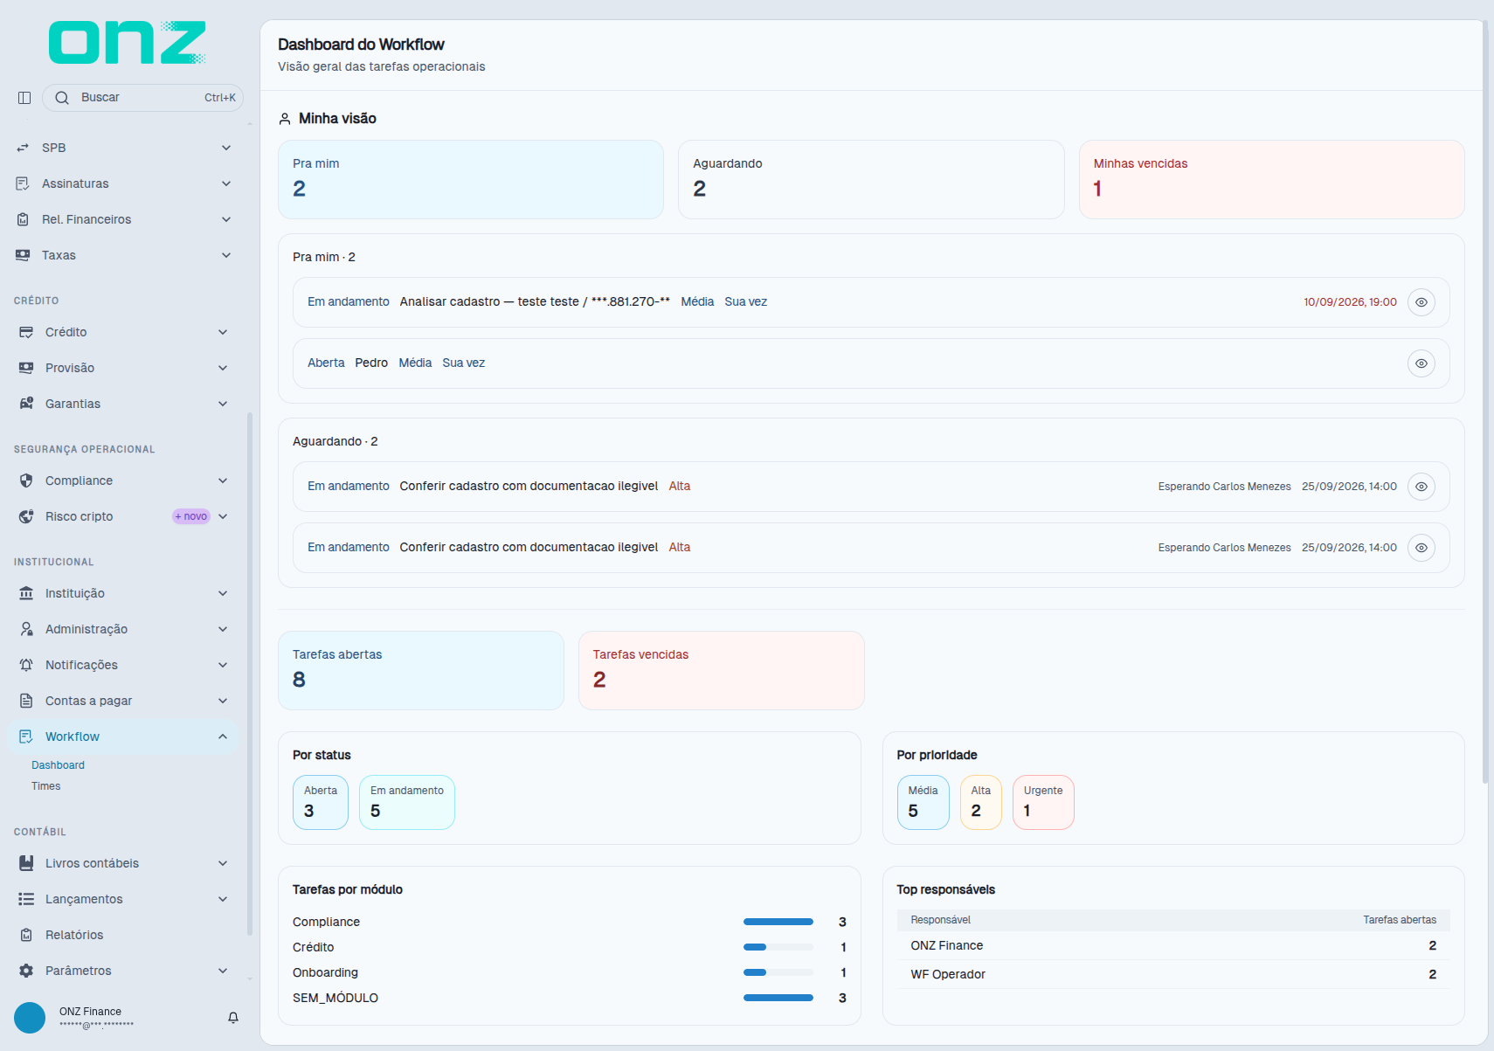
Task: Click the SPB transfer arrows icon
Action: 23,148
